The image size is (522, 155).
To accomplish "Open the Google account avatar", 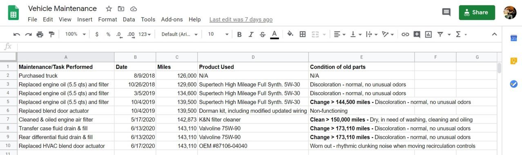I will tap(510, 12).
